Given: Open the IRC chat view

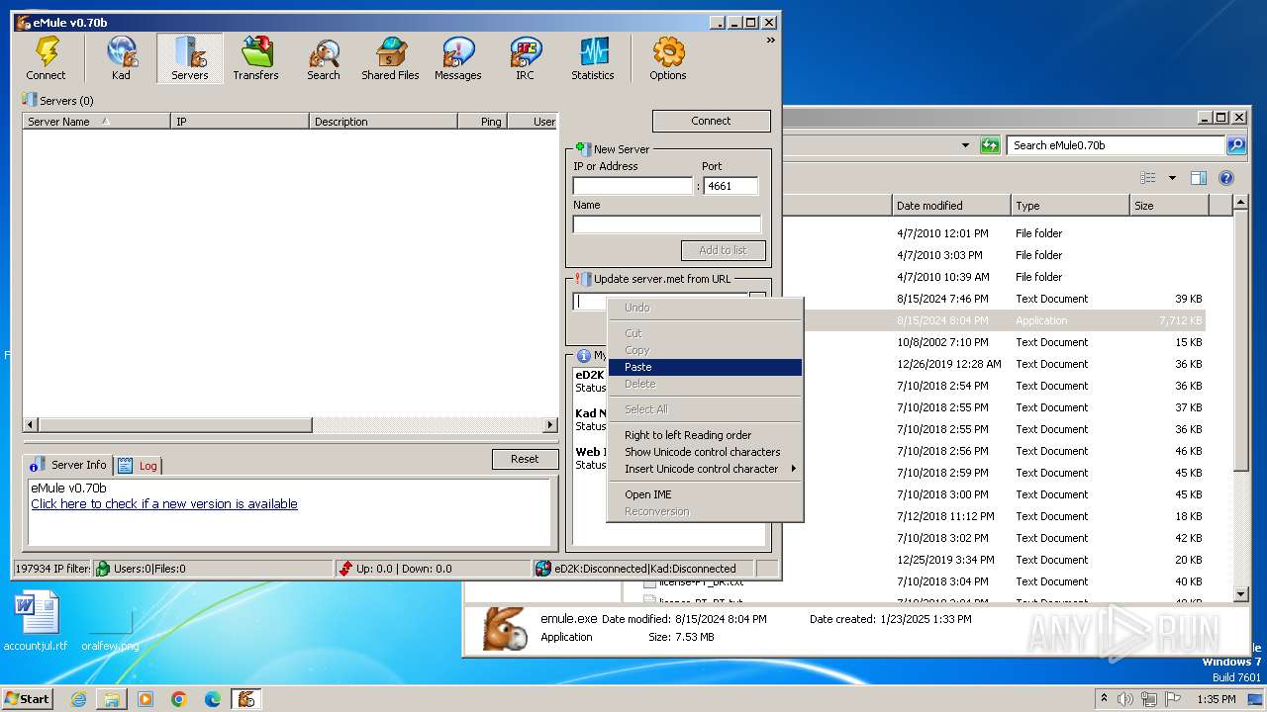Looking at the screenshot, I should coord(525,58).
